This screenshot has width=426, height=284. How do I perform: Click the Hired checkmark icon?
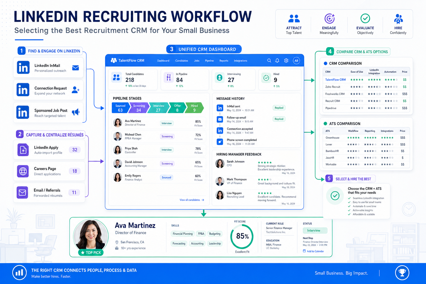click(x=266, y=78)
